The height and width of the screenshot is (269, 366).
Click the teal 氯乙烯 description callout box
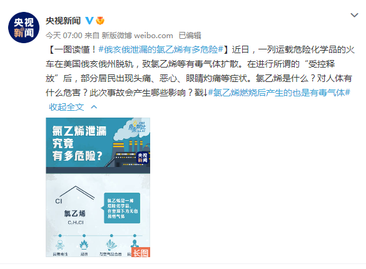122,208
